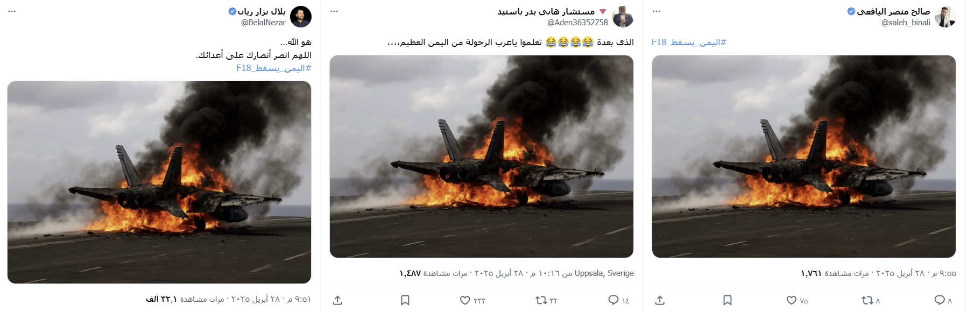
Task: Open the F18 hashtag in BelalNezar tweet
Action: pos(273,68)
